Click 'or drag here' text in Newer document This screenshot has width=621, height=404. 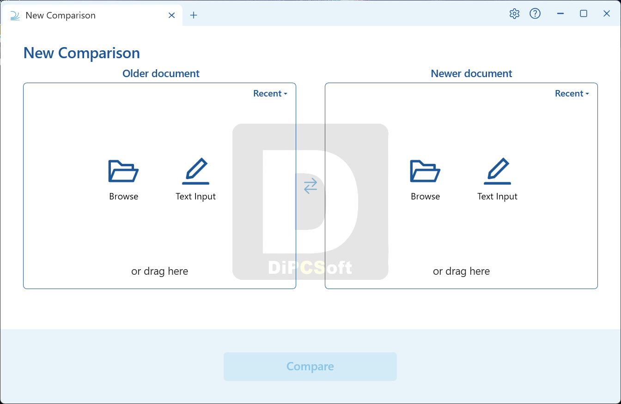tap(461, 271)
